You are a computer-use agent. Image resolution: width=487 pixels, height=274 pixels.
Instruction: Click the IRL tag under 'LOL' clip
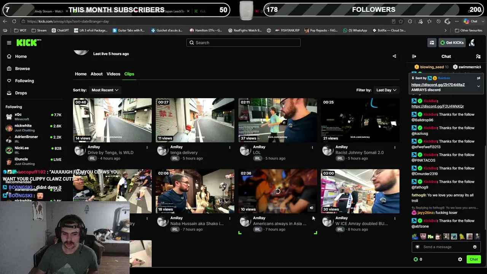258,158
